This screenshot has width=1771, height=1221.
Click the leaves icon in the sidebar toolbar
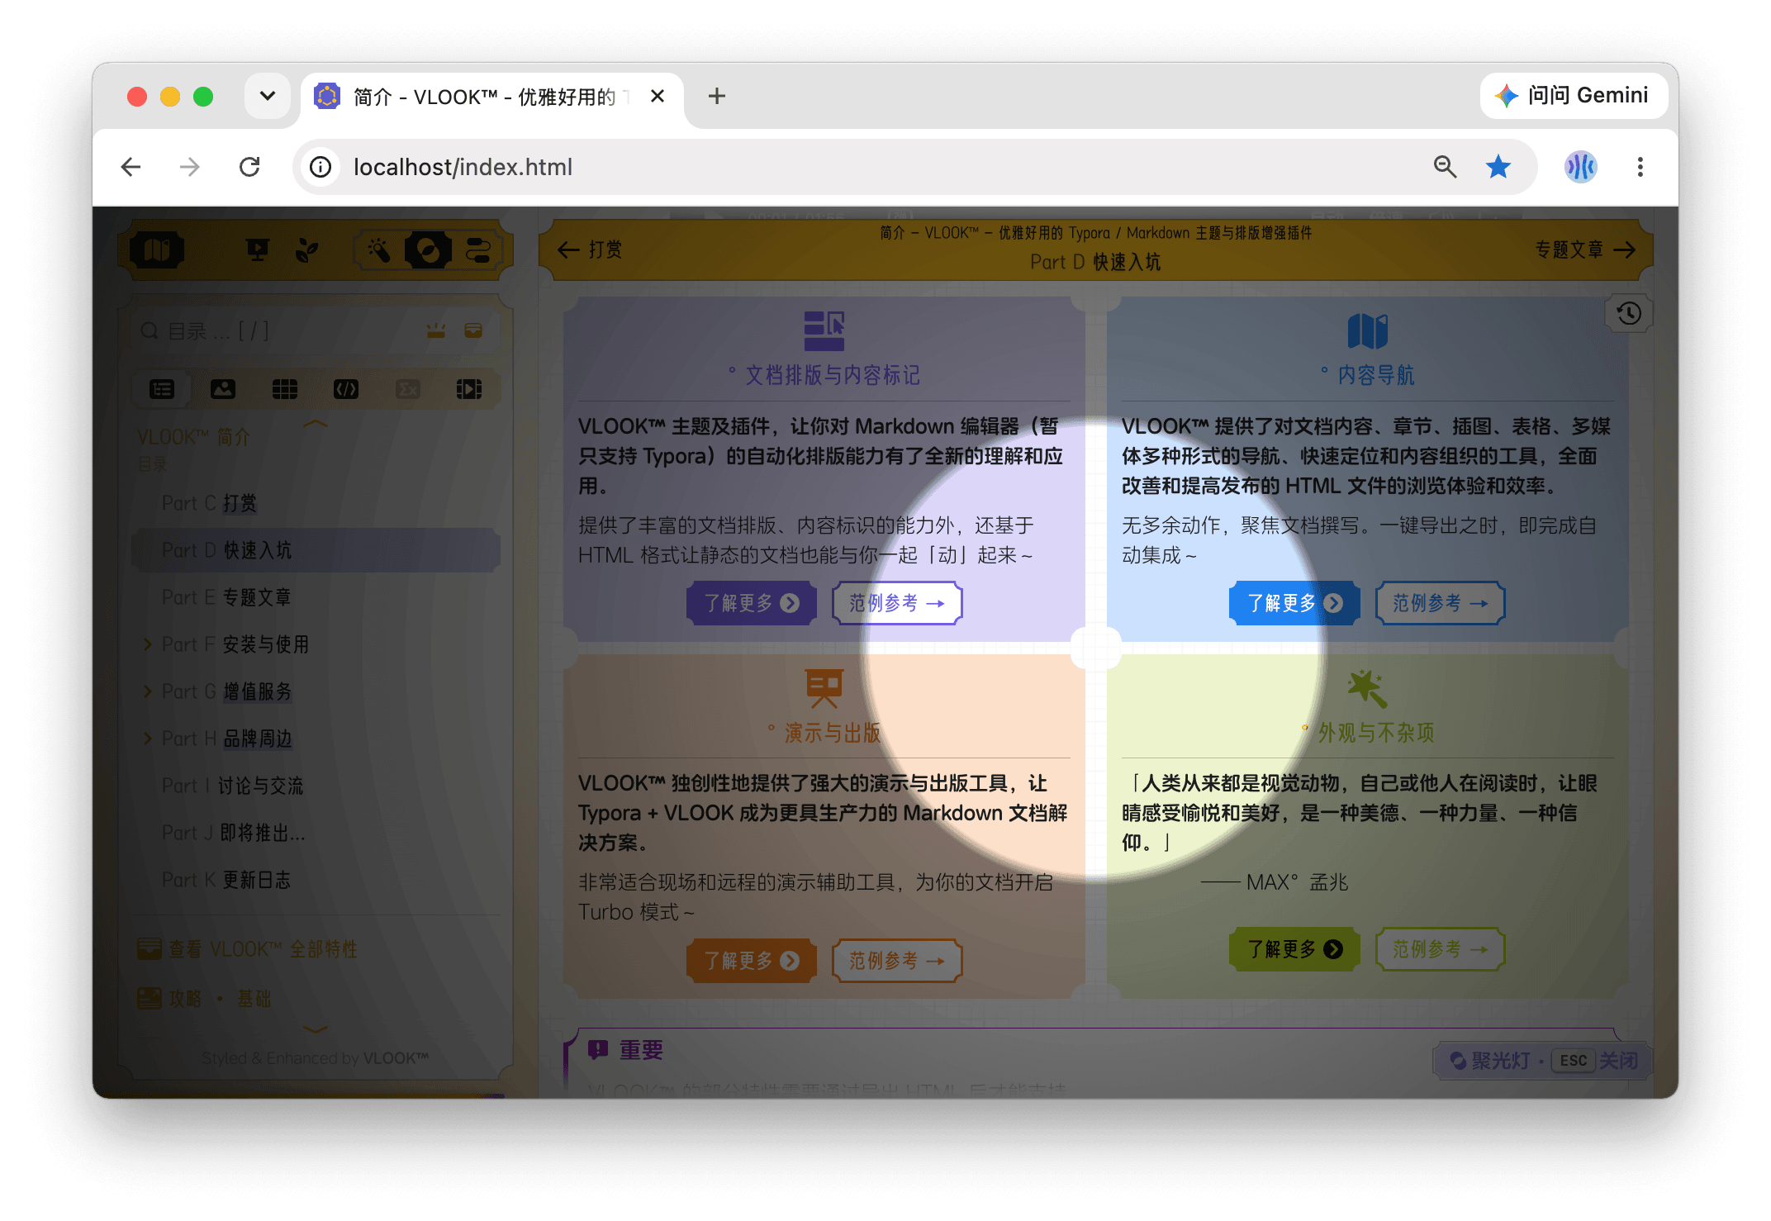pyautogui.click(x=306, y=249)
